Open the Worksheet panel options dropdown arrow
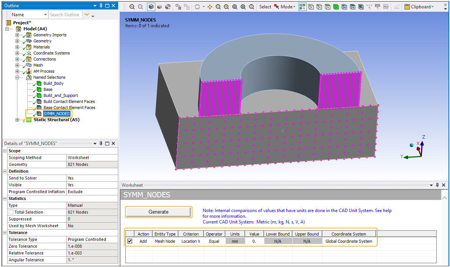This screenshot has height=267, width=450. (431, 185)
